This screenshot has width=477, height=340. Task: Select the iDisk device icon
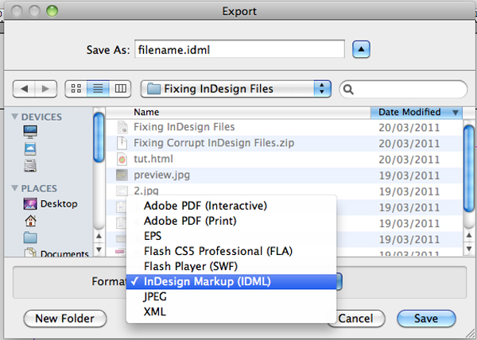coord(30,149)
